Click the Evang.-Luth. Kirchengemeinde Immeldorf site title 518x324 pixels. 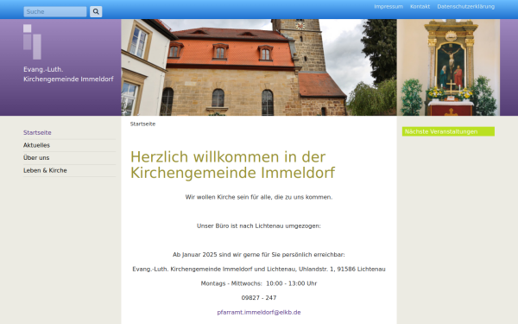(x=68, y=74)
